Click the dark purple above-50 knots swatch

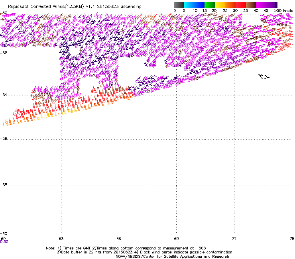pyautogui.click(x=276, y=5)
